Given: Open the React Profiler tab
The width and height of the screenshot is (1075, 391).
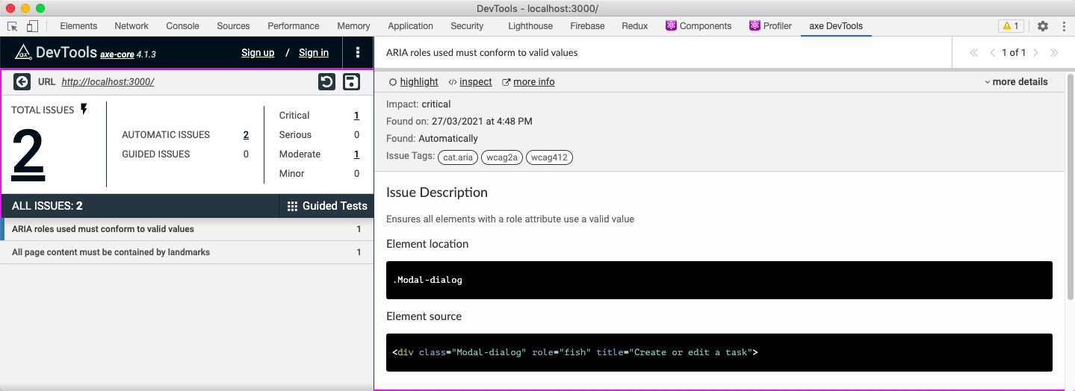Looking at the screenshot, I should coord(771,26).
